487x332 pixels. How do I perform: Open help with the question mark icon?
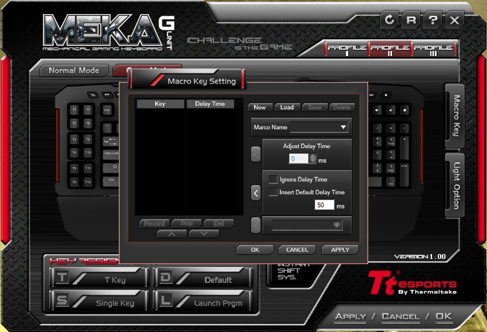tap(433, 20)
